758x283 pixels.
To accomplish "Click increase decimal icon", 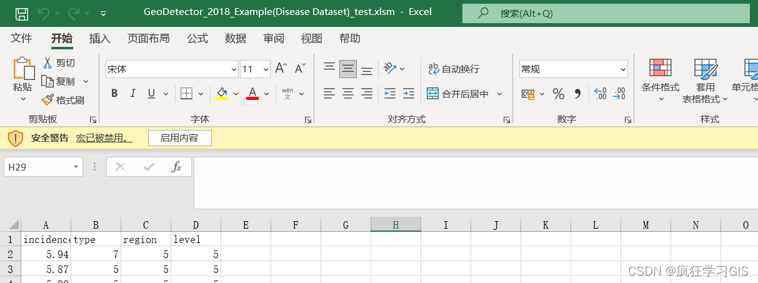I will click(601, 94).
